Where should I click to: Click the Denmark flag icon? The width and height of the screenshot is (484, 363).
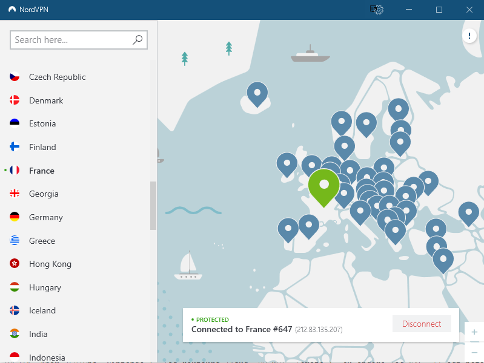pos(15,100)
